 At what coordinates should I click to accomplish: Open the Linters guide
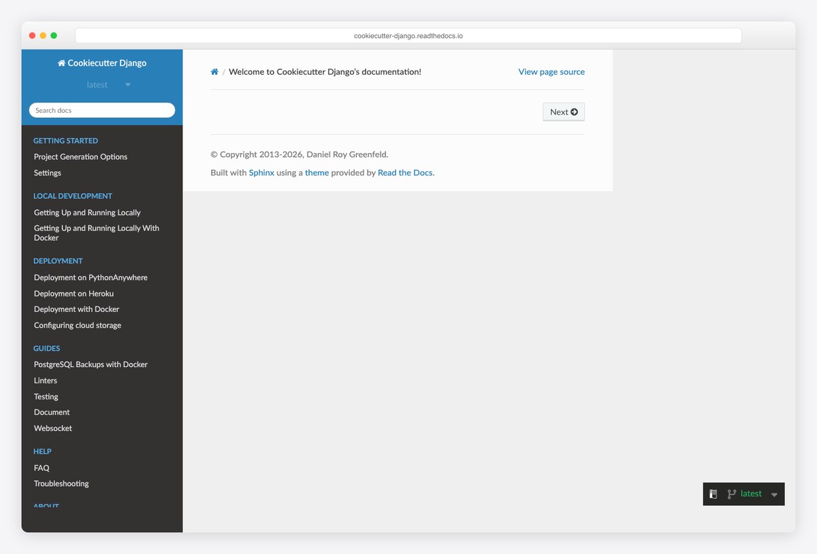pos(46,381)
